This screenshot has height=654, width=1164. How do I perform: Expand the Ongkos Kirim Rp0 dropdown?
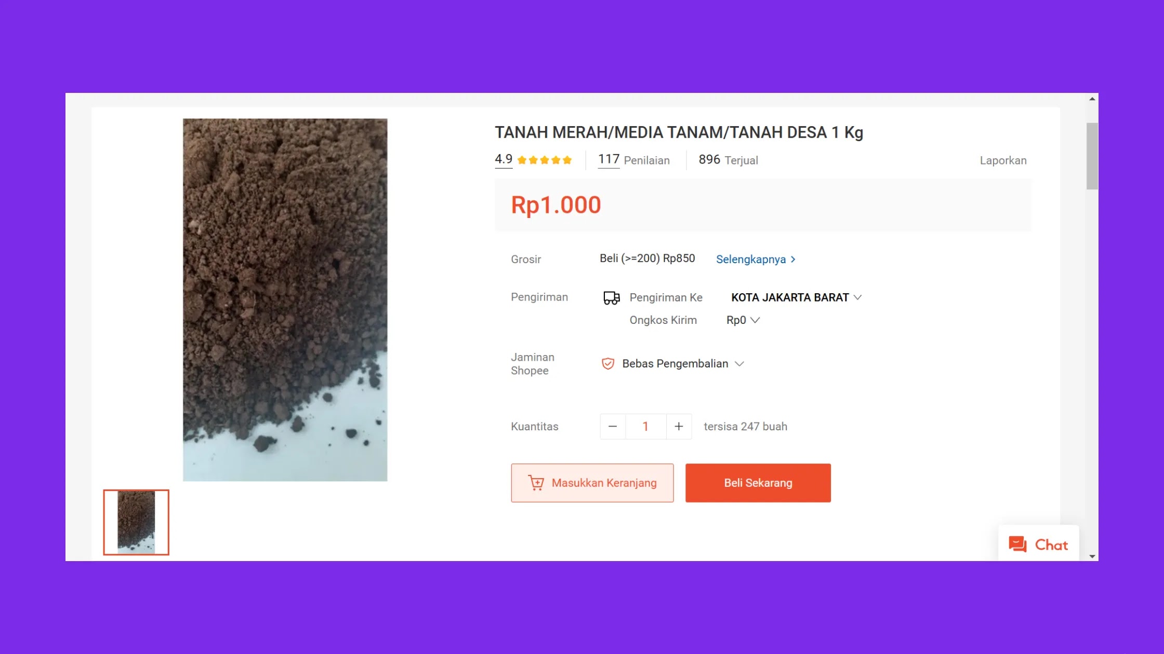pyautogui.click(x=743, y=320)
